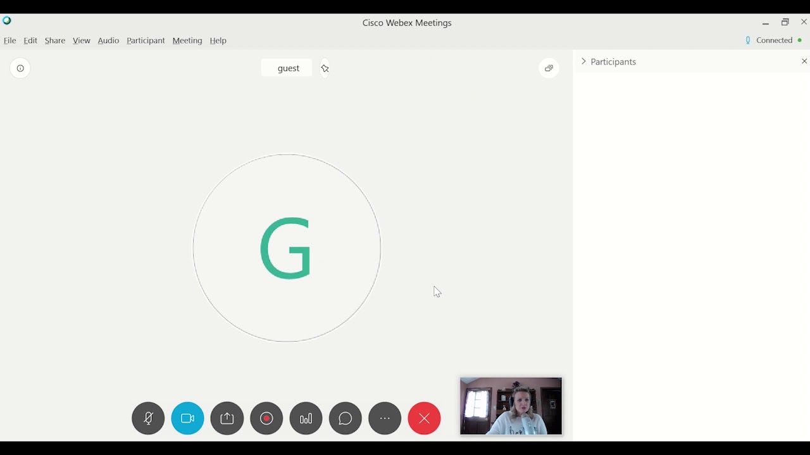810x455 pixels.
Task: Open the share content button
Action: click(227, 418)
